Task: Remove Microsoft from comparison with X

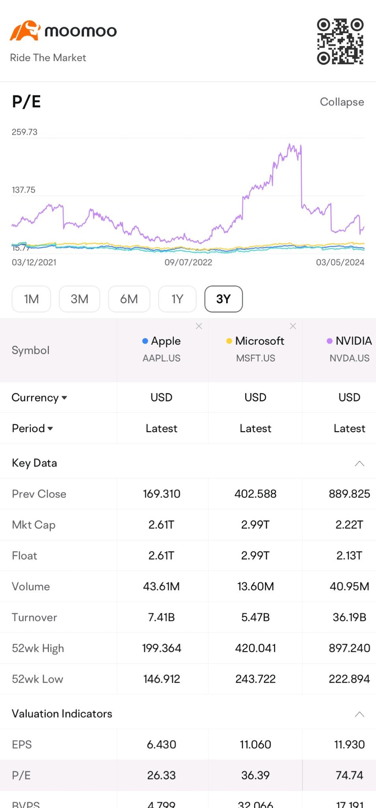Action: click(293, 326)
